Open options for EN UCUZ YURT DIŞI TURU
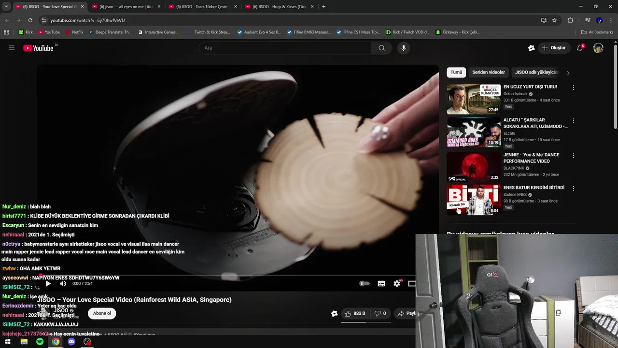 pyautogui.click(x=574, y=88)
